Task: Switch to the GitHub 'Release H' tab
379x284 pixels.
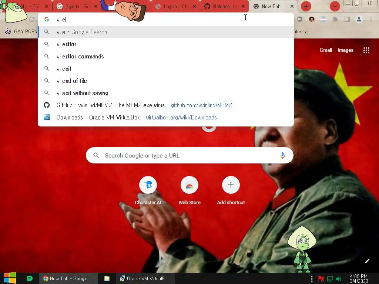Action: (x=224, y=7)
